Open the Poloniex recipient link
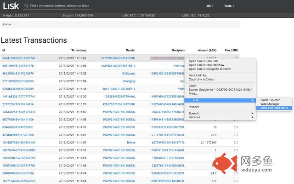294x184 pixels. (x=179, y=66)
